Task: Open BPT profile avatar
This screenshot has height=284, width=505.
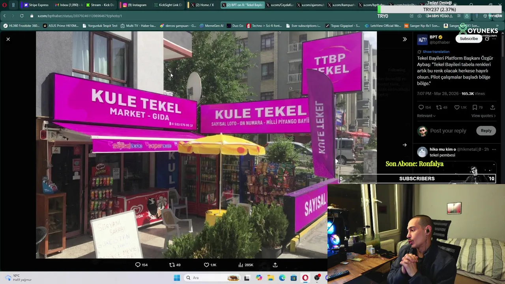Action: click(x=422, y=39)
